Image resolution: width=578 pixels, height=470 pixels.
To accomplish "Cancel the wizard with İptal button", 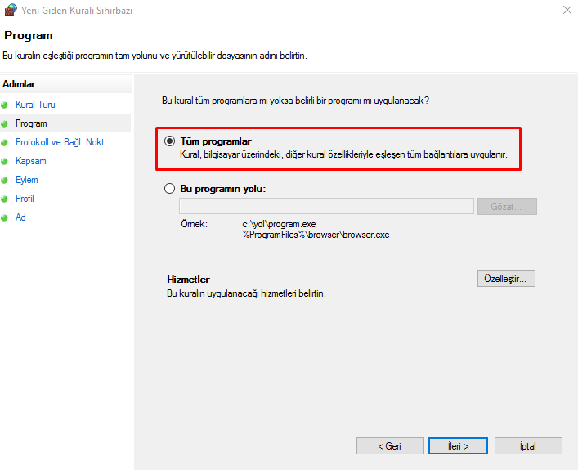I will pyautogui.click(x=527, y=446).
